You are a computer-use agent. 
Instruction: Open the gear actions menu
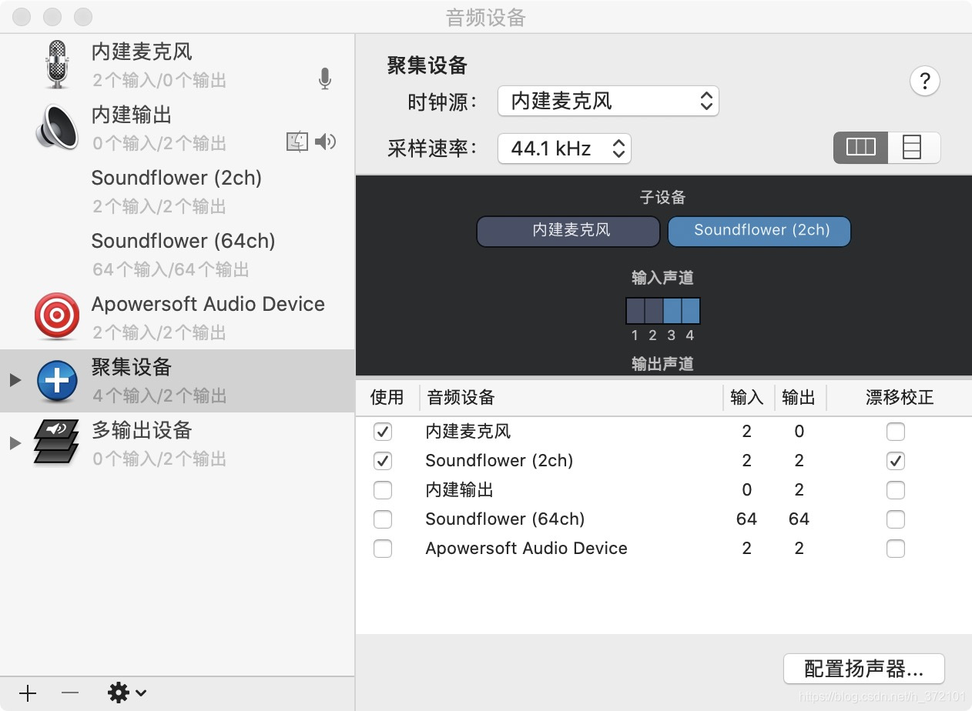(127, 693)
